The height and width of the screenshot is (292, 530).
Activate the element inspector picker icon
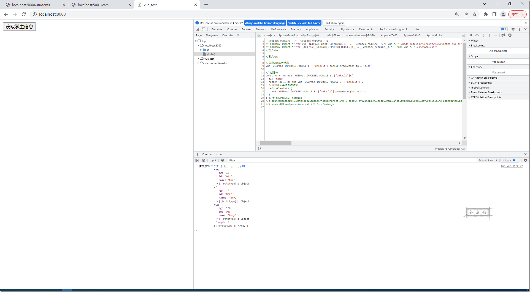[197, 29]
